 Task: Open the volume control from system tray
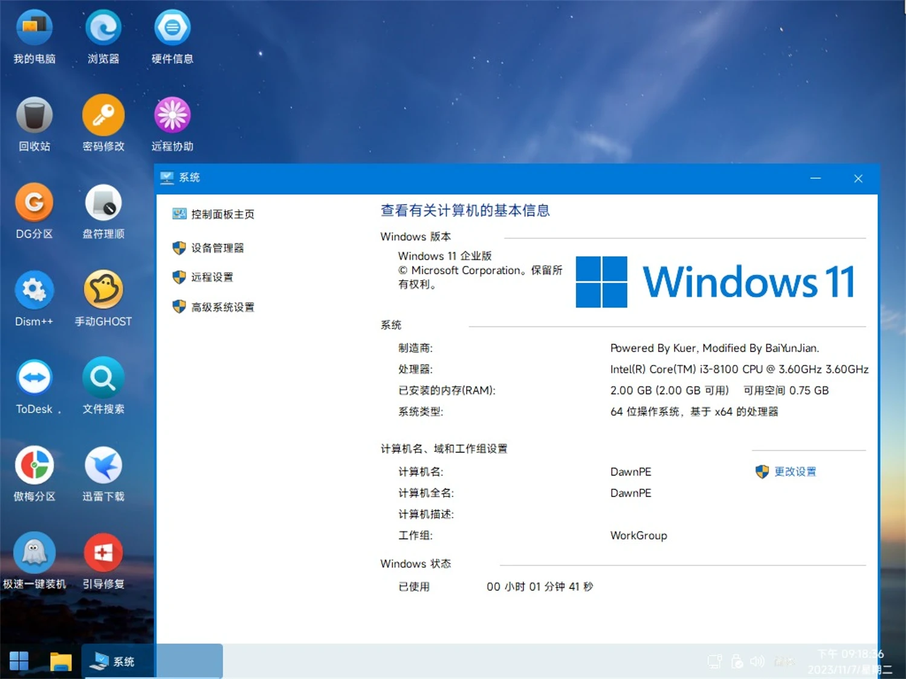[x=757, y=661]
